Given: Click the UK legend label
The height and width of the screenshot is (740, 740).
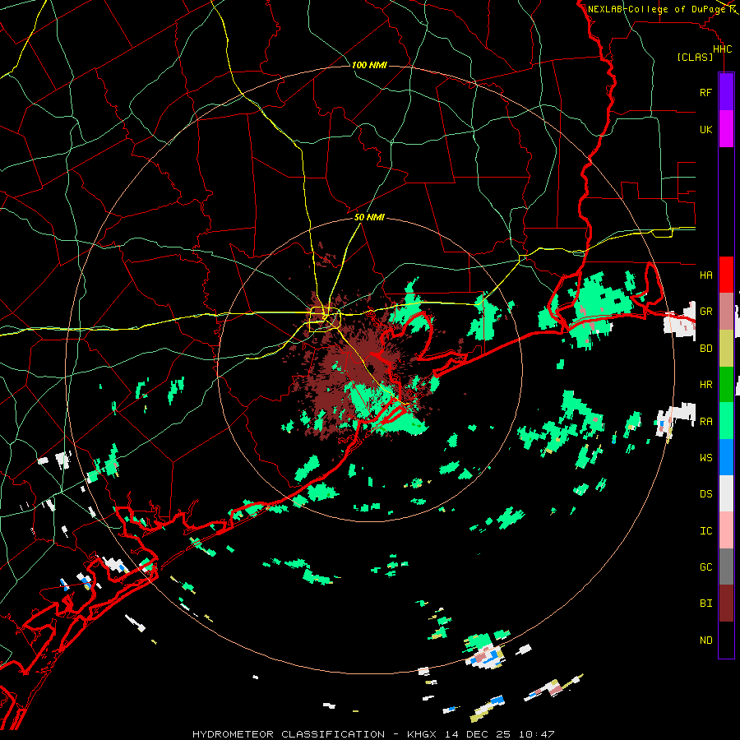Looking at the screenshot, I should 705,129.
